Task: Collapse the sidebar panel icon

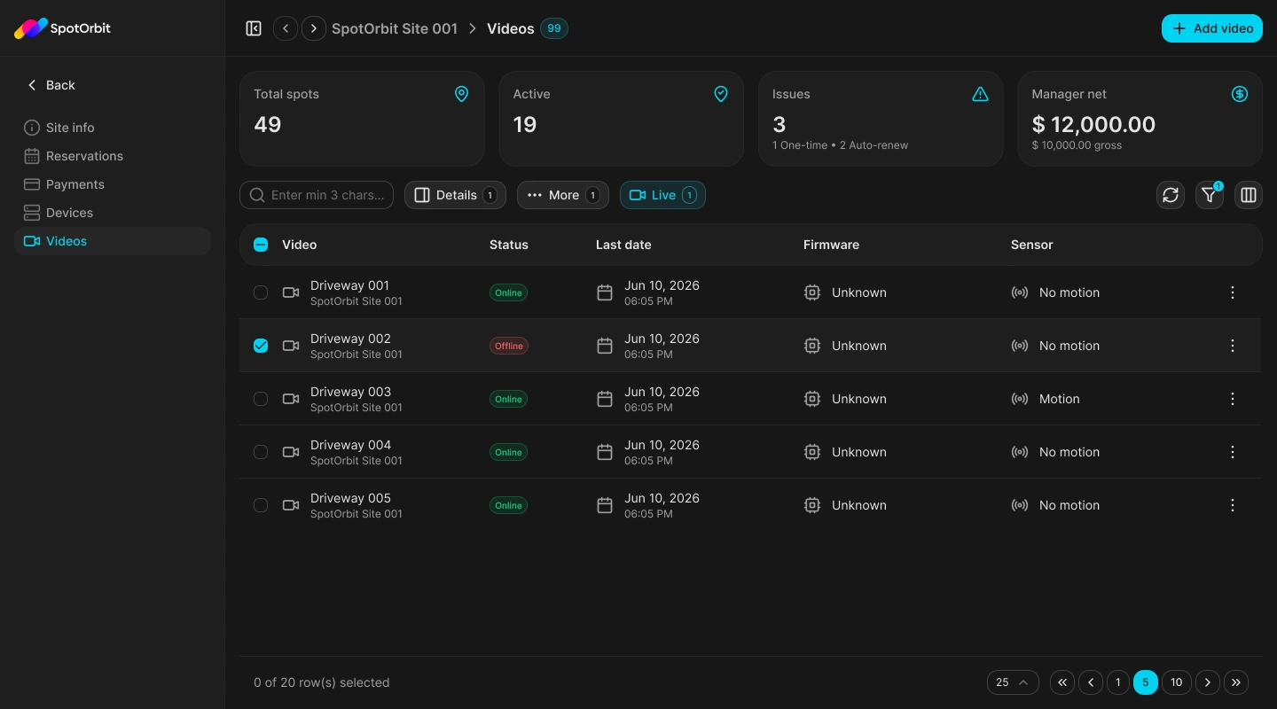Action: (254, 28)
